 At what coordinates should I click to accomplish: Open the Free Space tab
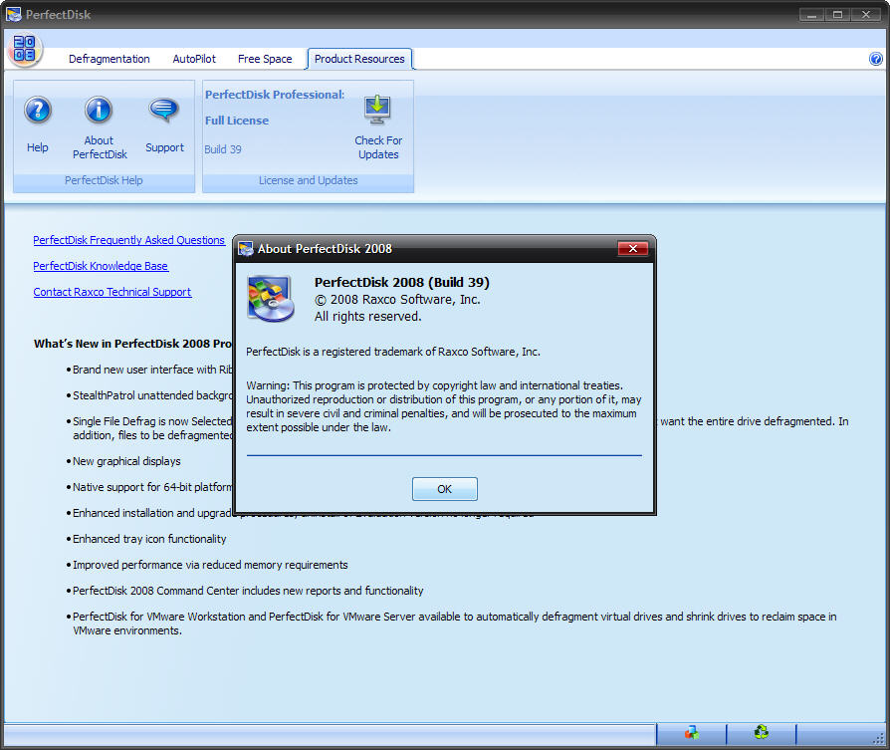[265, 59]
